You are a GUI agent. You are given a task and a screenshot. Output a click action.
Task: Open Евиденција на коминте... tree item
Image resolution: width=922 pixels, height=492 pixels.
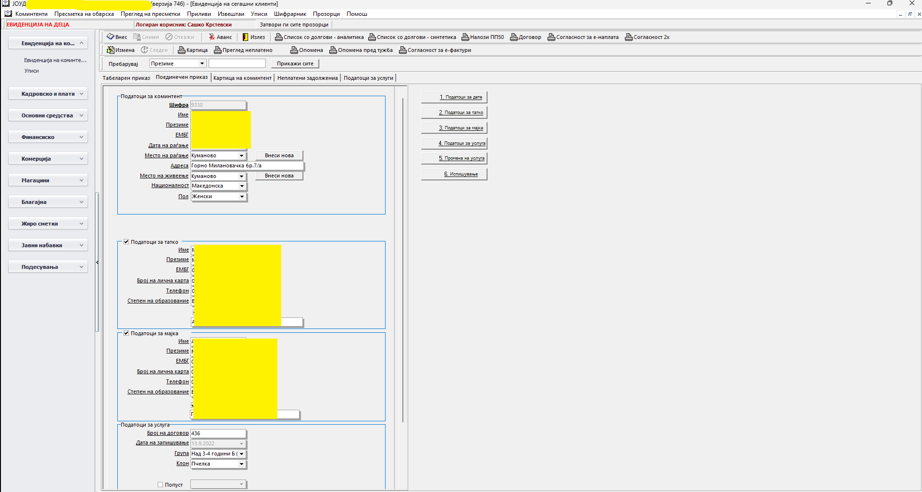[x=55, y=60]
